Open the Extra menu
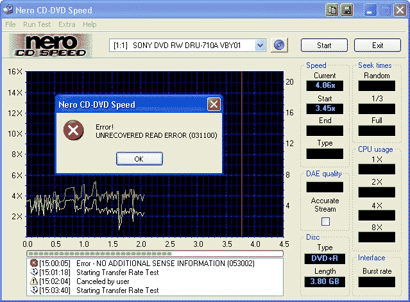Screen dimensions: 410x302 (x=67, y=24)
